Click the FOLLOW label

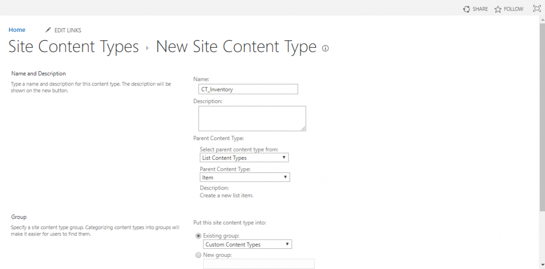(x=514, y=10)
